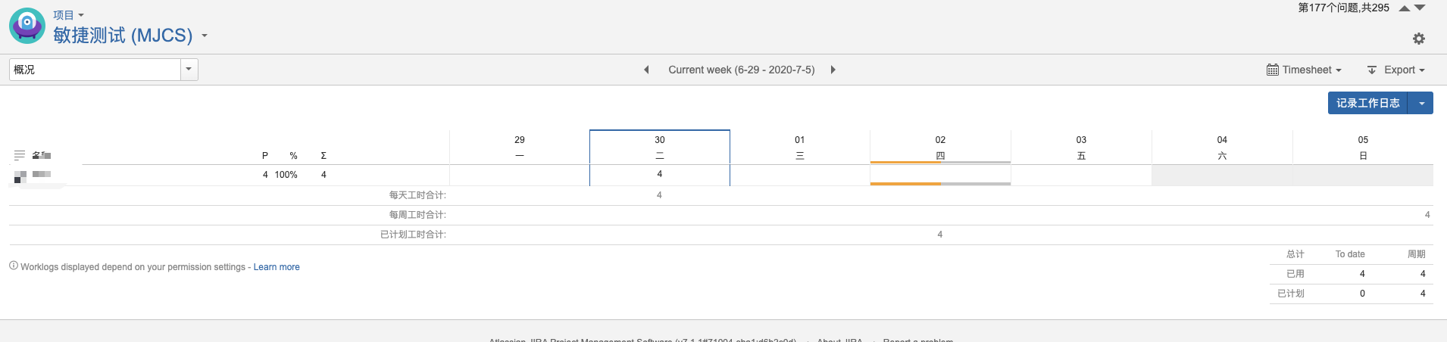
Task: Click the 记录工作日志 button
Action: [x=1367, y=103]
